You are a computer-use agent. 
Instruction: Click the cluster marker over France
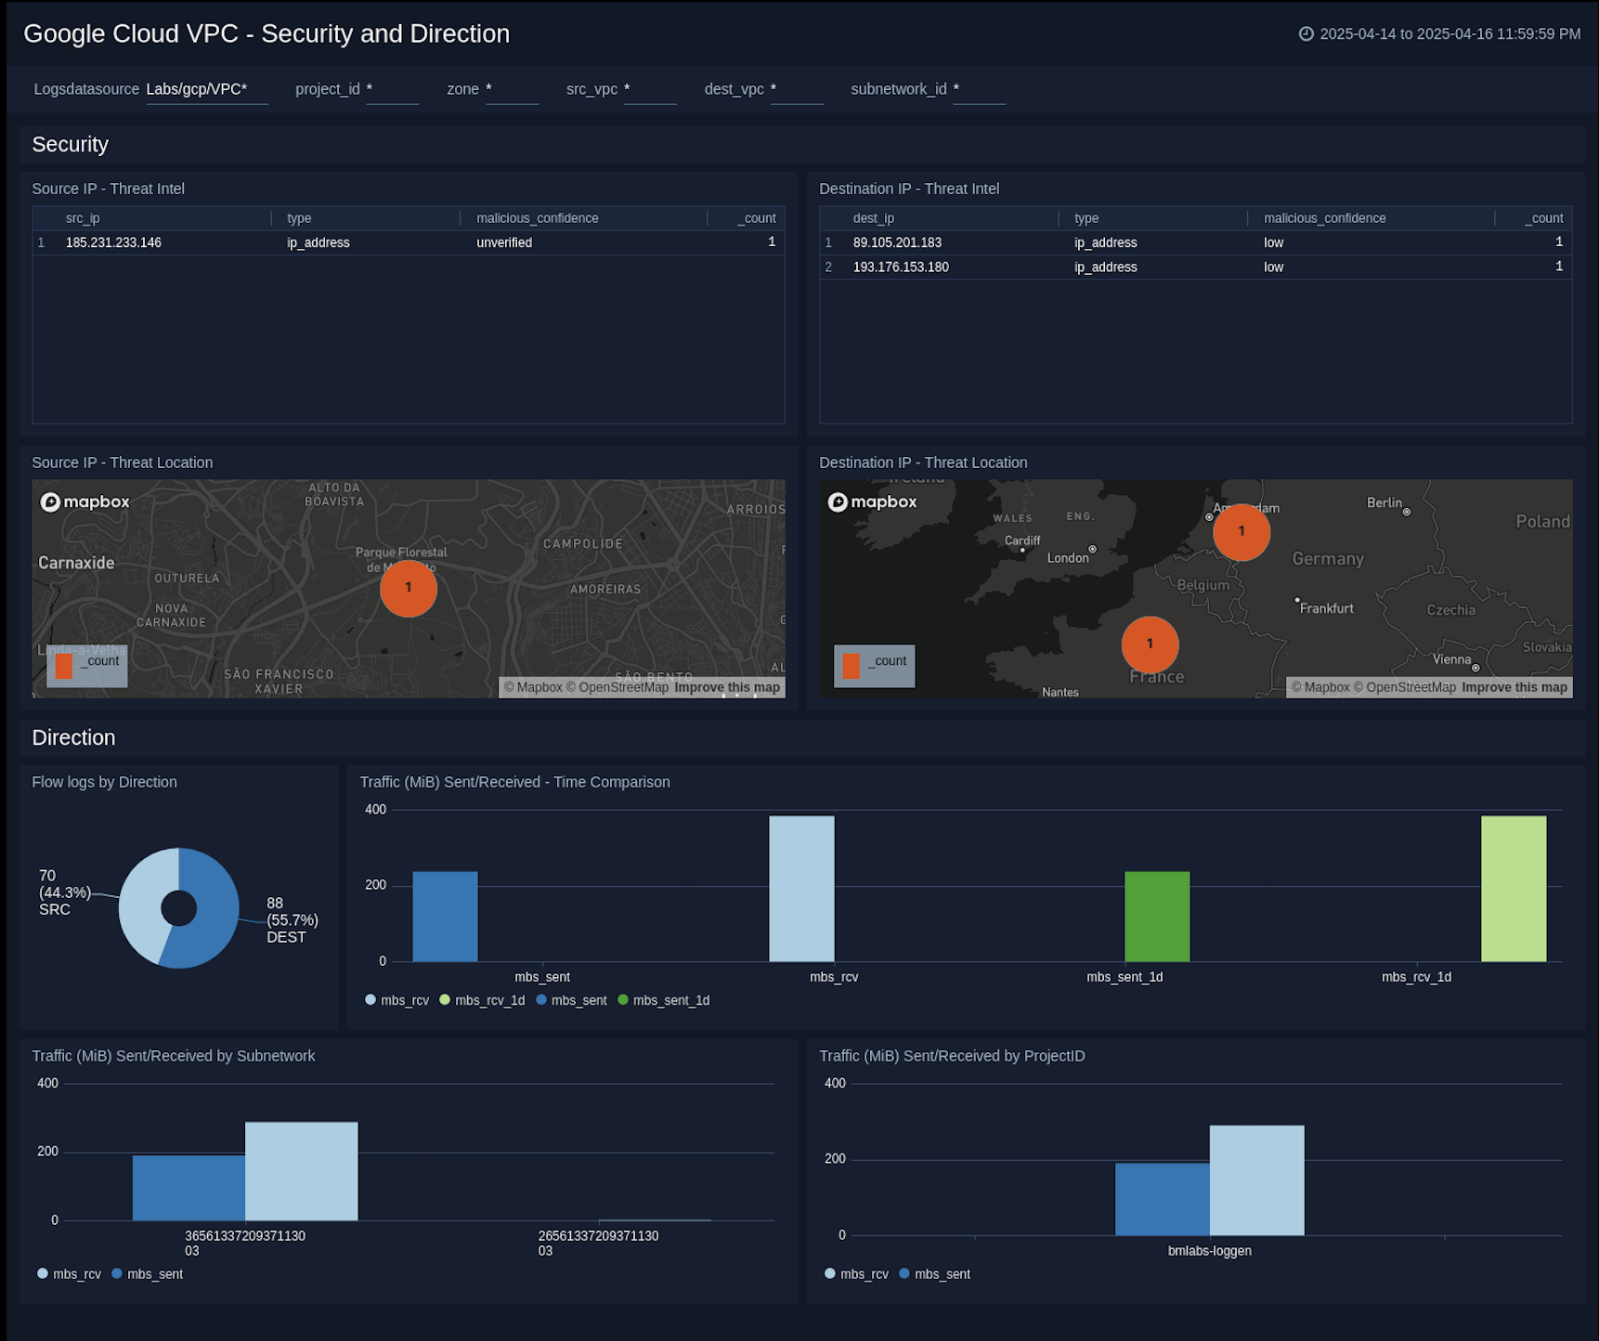pos(1150,644)
